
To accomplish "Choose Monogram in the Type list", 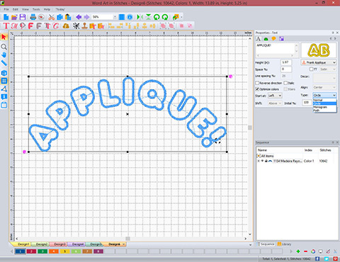I will pos(324,107).
